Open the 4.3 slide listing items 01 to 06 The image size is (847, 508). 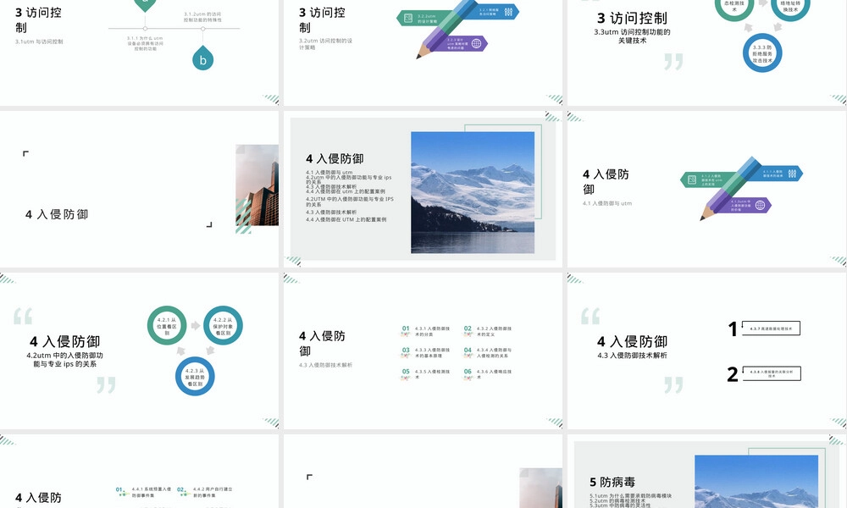423,351
